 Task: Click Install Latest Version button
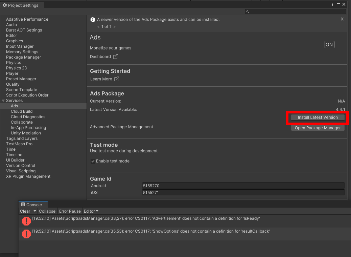point(318,117)
